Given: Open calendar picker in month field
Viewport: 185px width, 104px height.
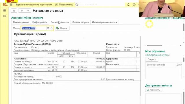Looking at the screenshot, I should tap(48, 28).
